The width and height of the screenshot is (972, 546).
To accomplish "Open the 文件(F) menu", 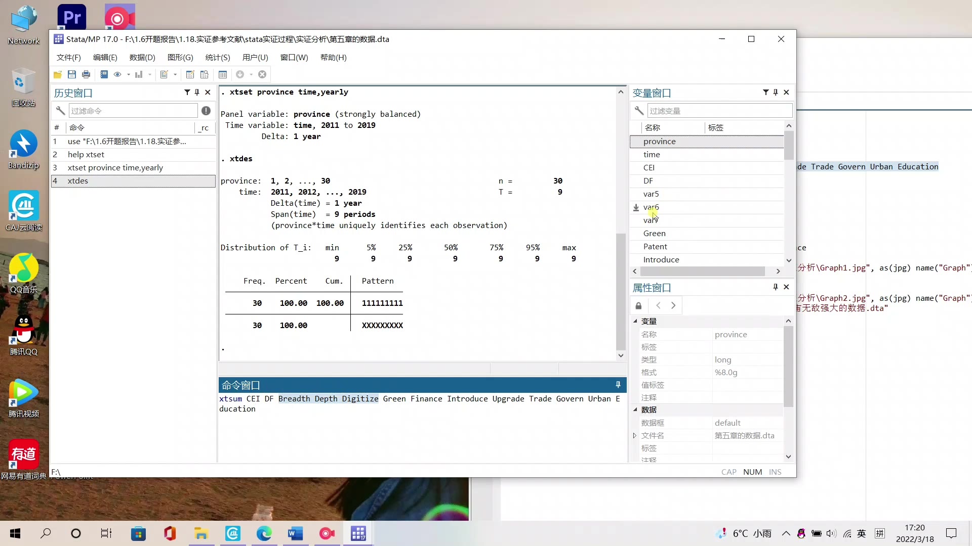I will click(69, 57).
